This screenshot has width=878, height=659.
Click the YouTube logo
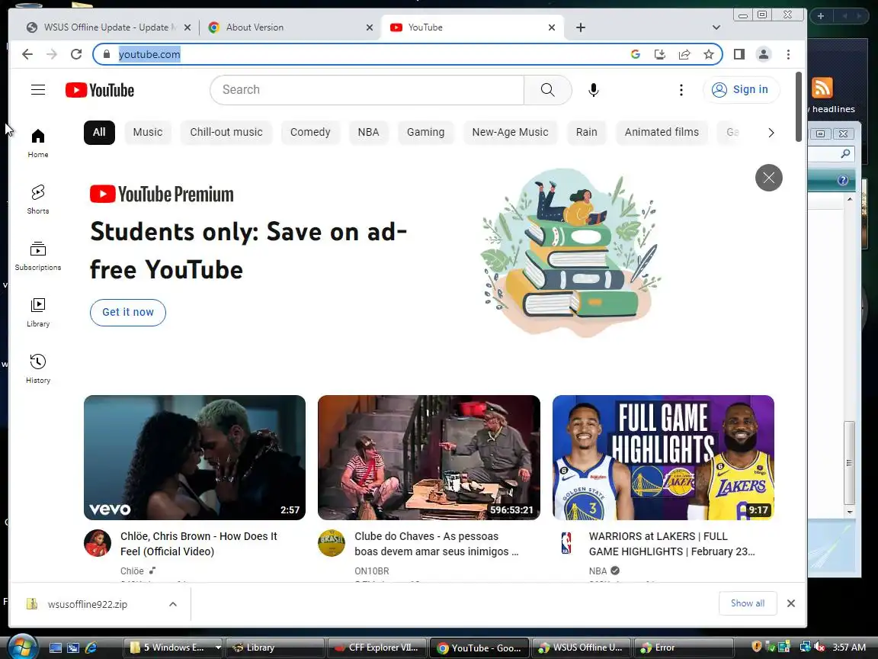(x=100, y=90)
